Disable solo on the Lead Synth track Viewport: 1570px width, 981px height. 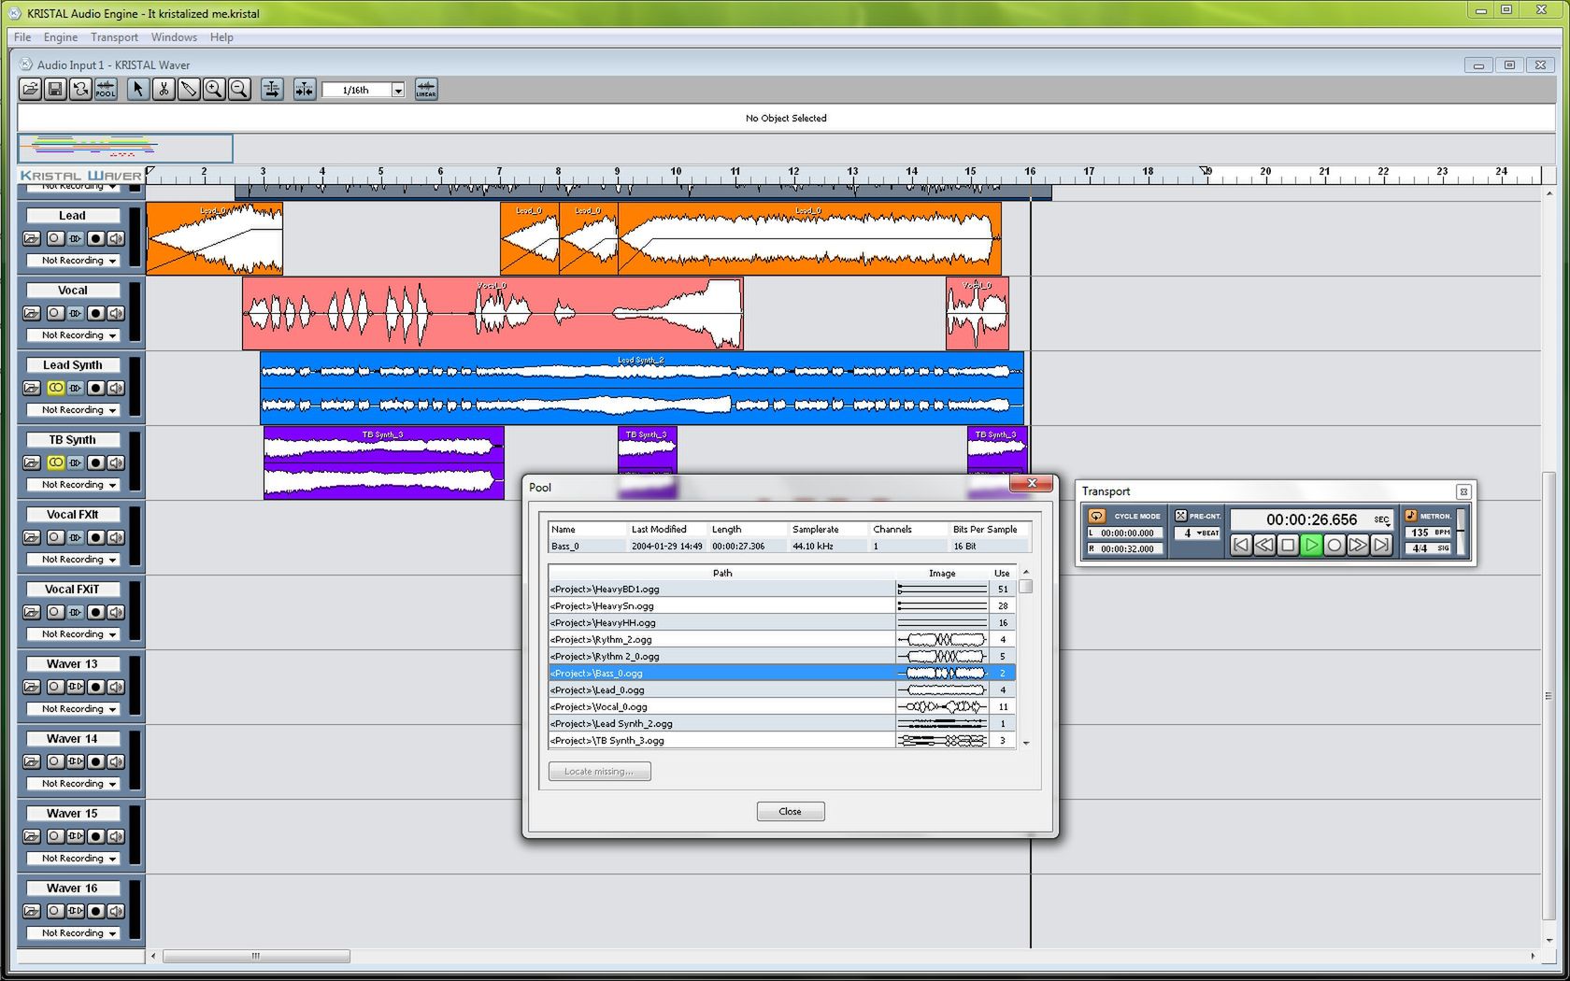[55, 388]
